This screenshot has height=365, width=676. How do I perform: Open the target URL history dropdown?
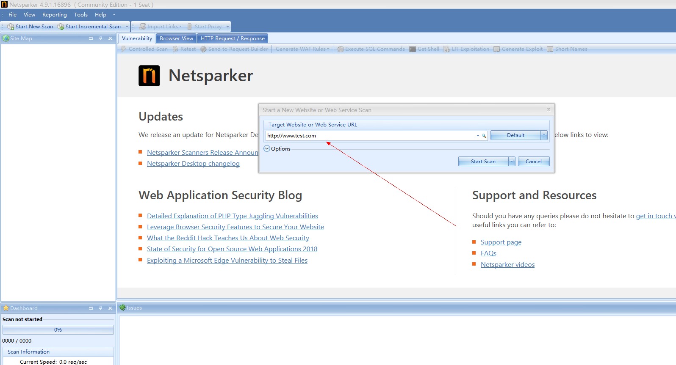coord(478,136)
